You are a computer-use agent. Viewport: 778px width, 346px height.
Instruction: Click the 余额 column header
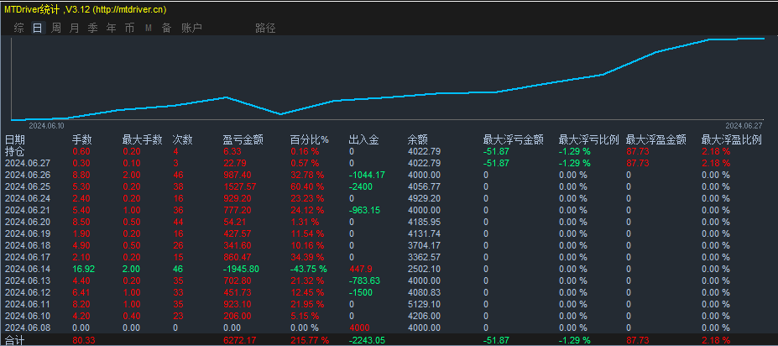418,140
